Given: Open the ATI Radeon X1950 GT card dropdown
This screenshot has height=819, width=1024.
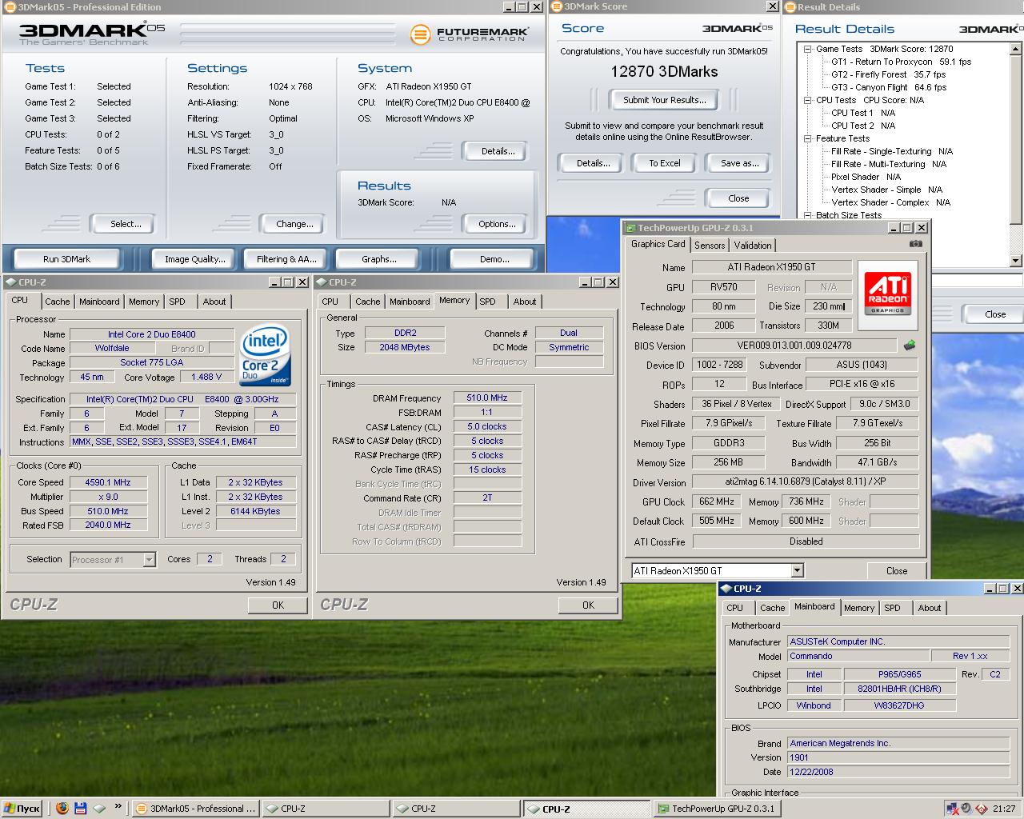Looking at the screenshot, I should pos(797,570).
